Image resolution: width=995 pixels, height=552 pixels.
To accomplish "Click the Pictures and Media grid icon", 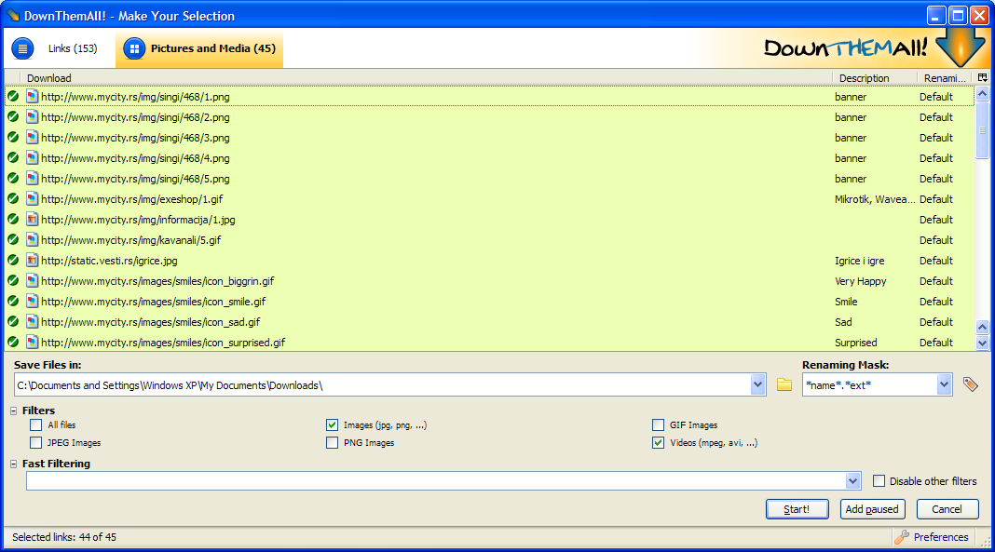I will 134,48.
